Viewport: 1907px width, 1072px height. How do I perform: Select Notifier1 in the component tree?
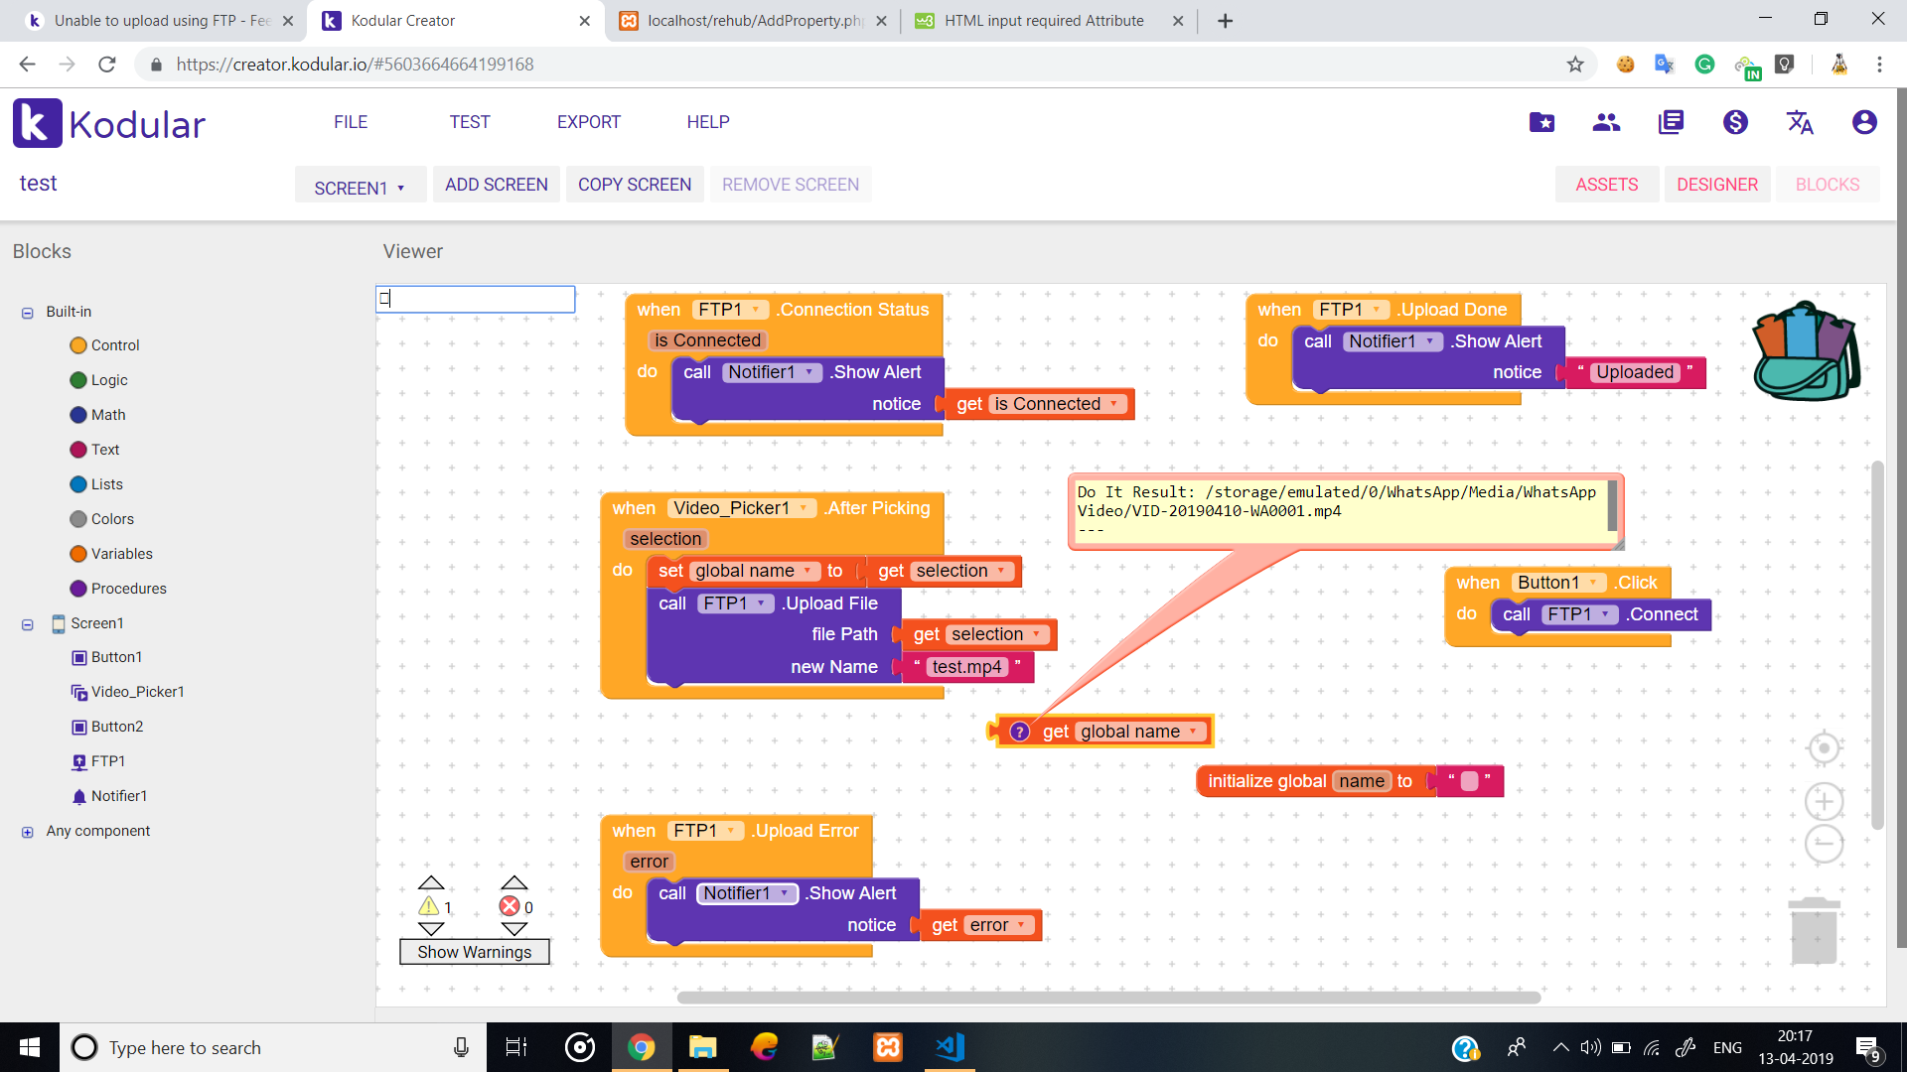[x=109, y=796]
